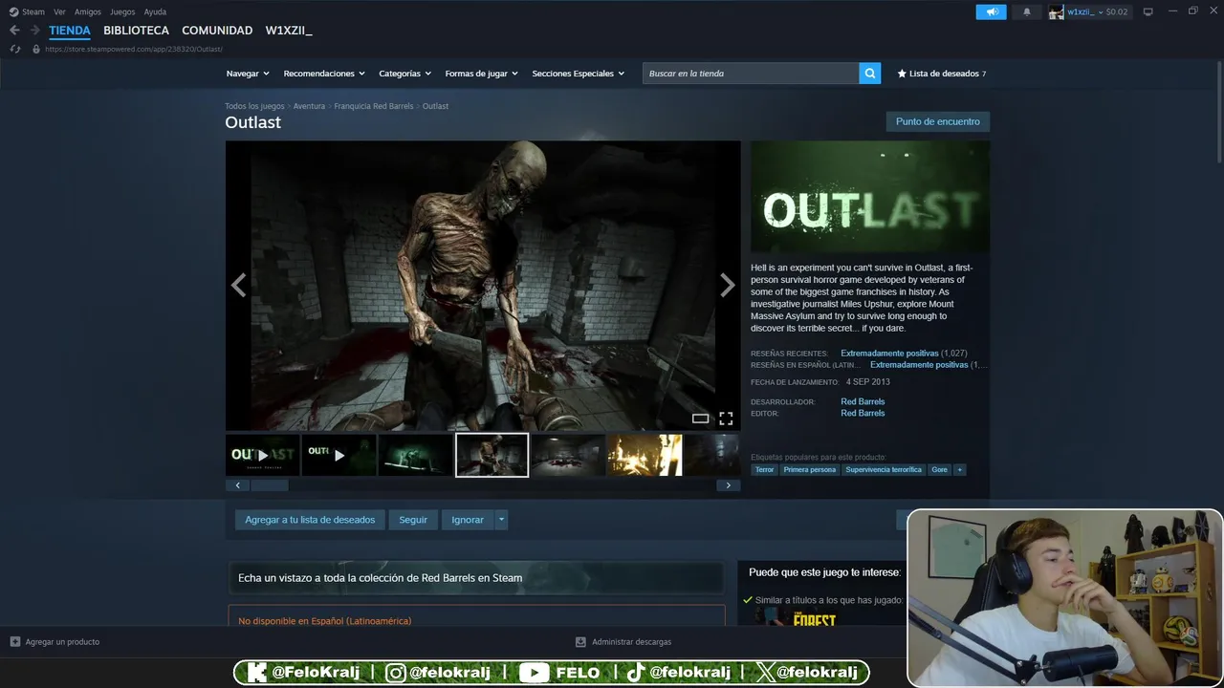Click the Outlast breadcrumb link
This screenshot has width=1224, height=688.
click(435, 106)
